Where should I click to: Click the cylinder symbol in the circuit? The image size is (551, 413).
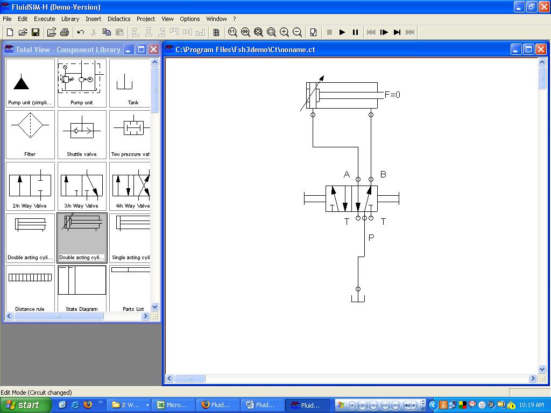click(342, 95)
